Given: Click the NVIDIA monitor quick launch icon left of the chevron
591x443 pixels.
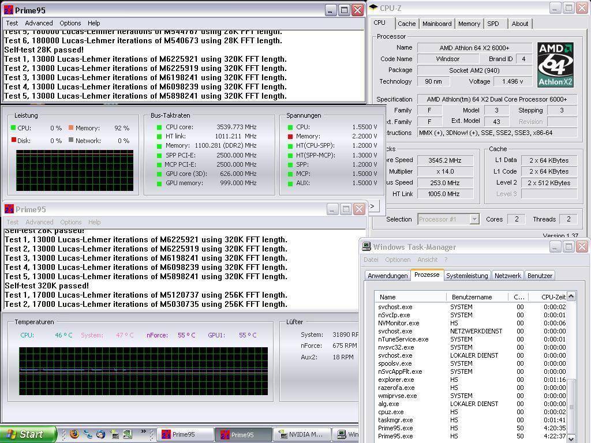Looking at the screenshot, I should (x=128, y=434).
